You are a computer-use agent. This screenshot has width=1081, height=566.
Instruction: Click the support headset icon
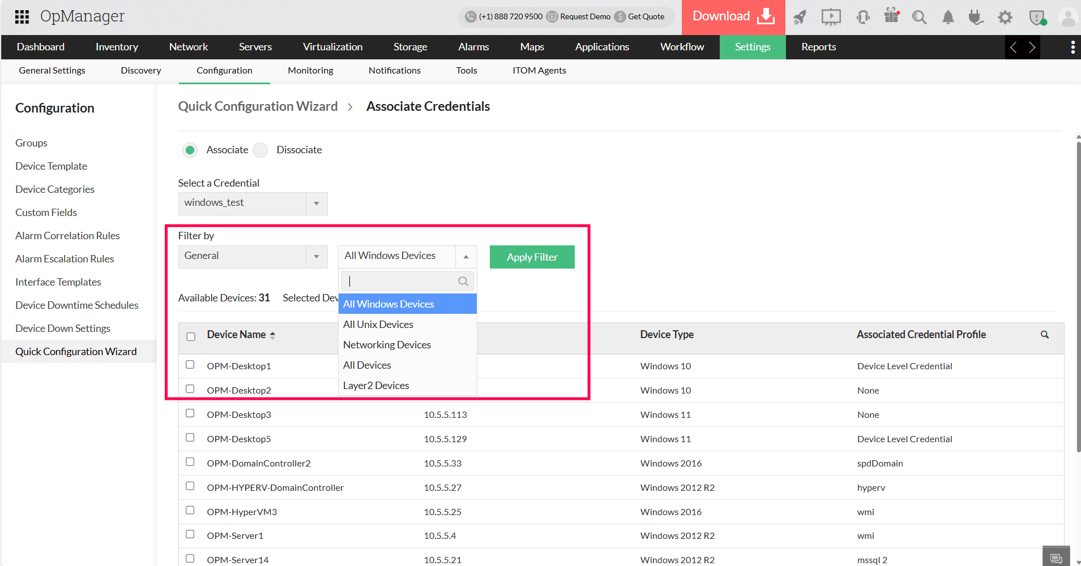point(862,18)
